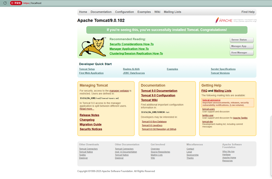Open Wiki link under Get Involved
The width and height of the screenshot is (272, 179).
click(x=153, y=158)
